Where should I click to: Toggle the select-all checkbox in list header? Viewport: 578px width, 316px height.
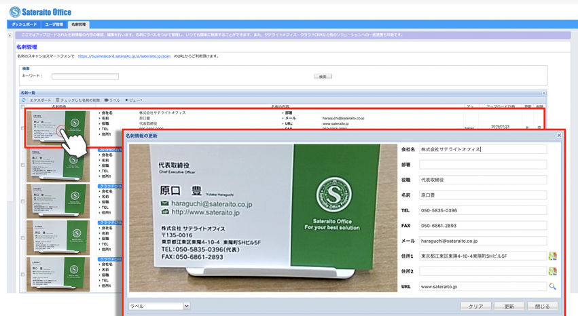coord(23,106)
